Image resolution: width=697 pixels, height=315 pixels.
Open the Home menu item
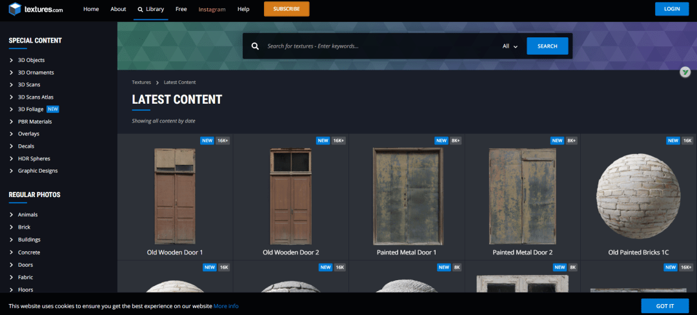pyautogui.click(x=91, y=9)
